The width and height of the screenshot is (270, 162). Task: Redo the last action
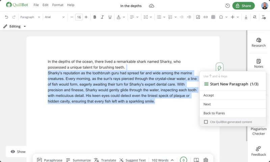click(x=14, y=17)
